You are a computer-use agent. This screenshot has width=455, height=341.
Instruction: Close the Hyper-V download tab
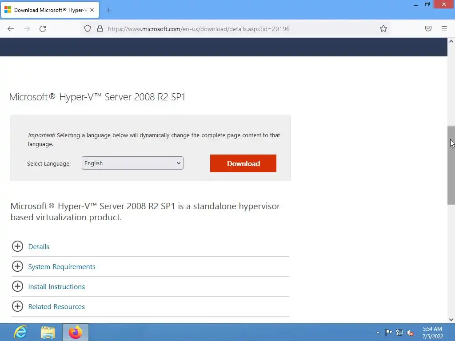(x=92, y=10)
